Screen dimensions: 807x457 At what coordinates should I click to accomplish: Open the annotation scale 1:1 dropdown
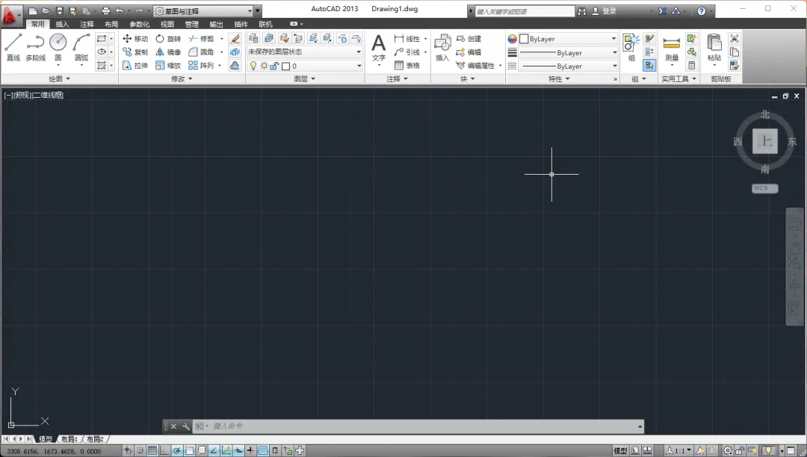678,451
